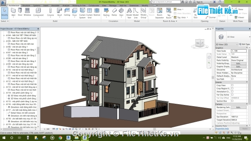Select the Railing tool

tap(106, 13)
